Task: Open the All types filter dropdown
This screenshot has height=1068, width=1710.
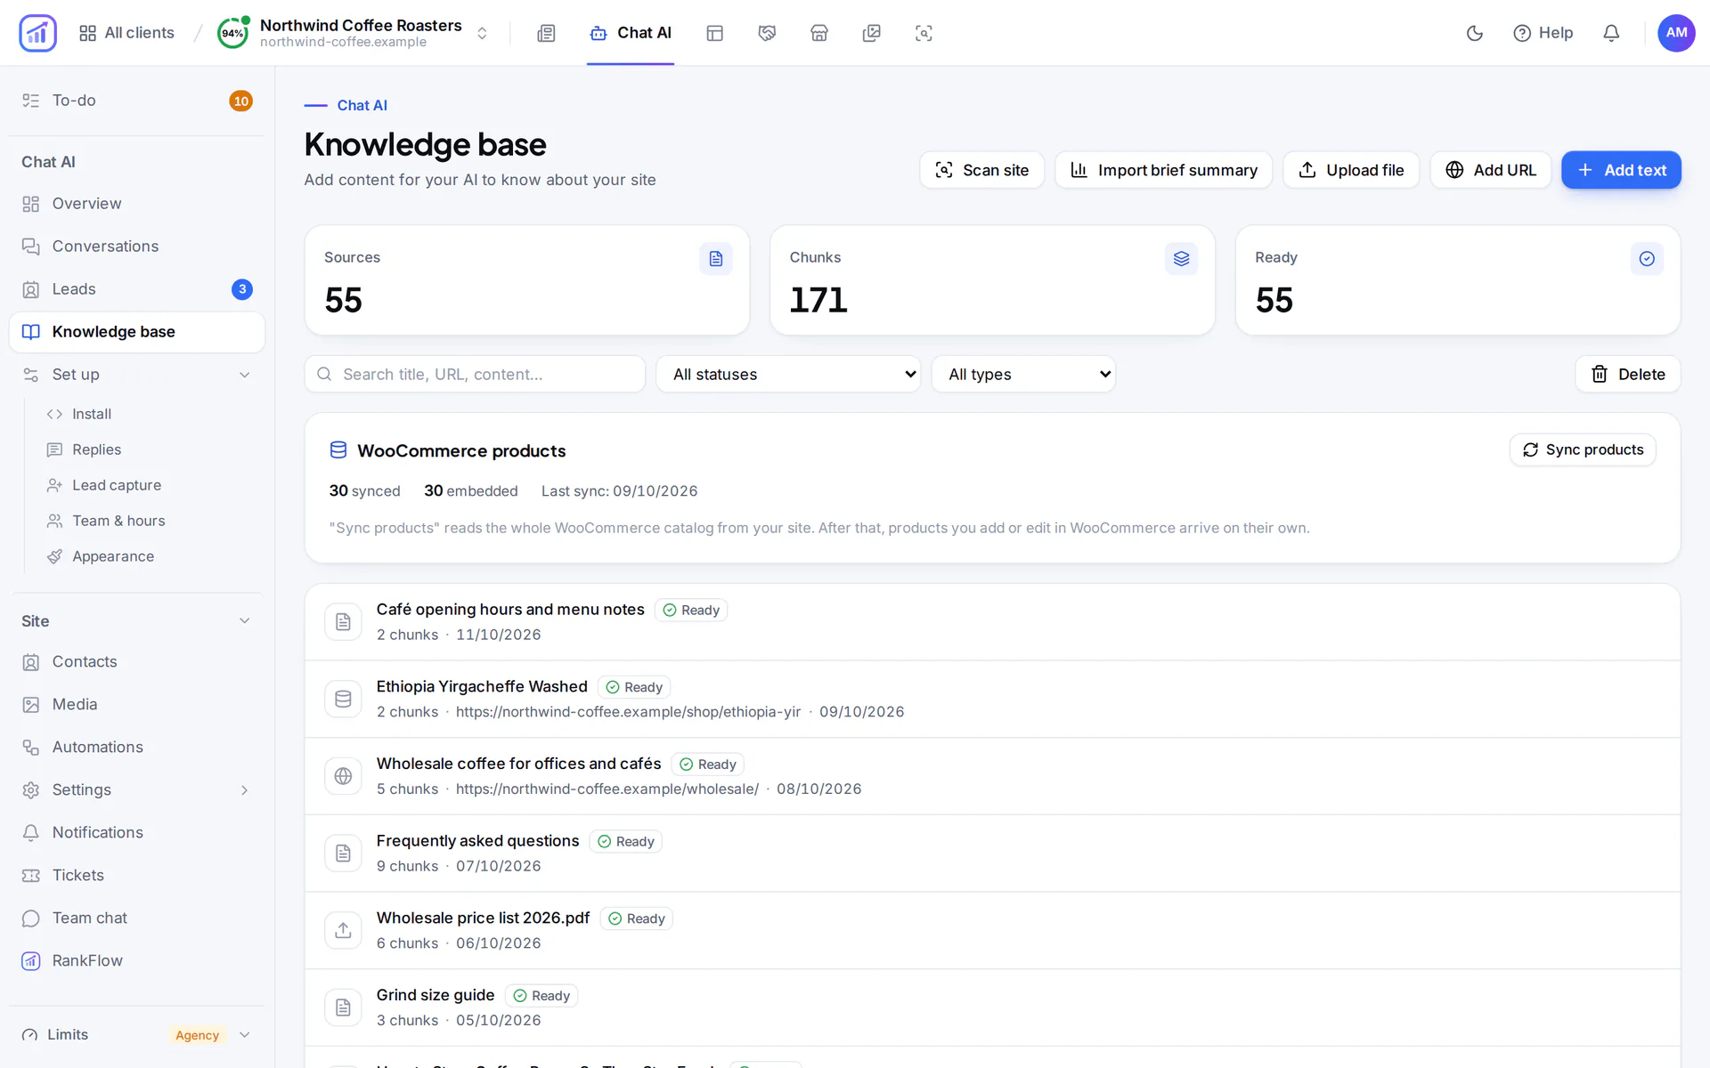Action: (1023, 374)
